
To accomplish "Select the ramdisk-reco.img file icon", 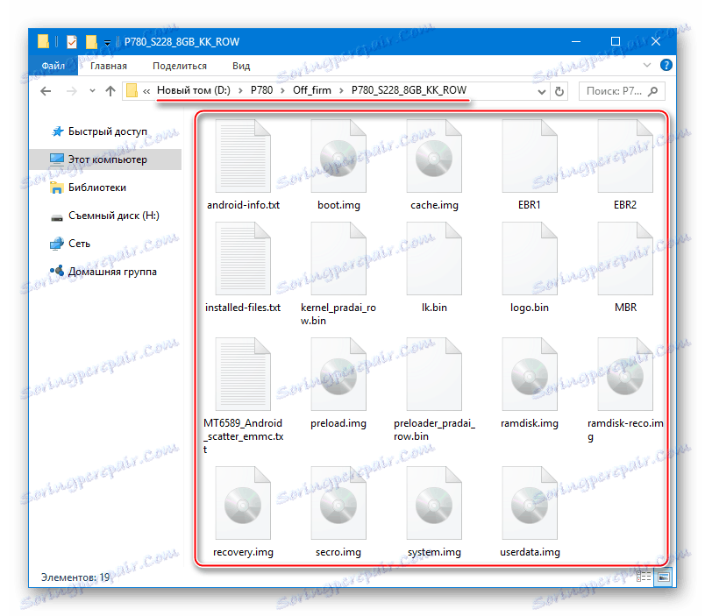I will [x=625, y=374].
